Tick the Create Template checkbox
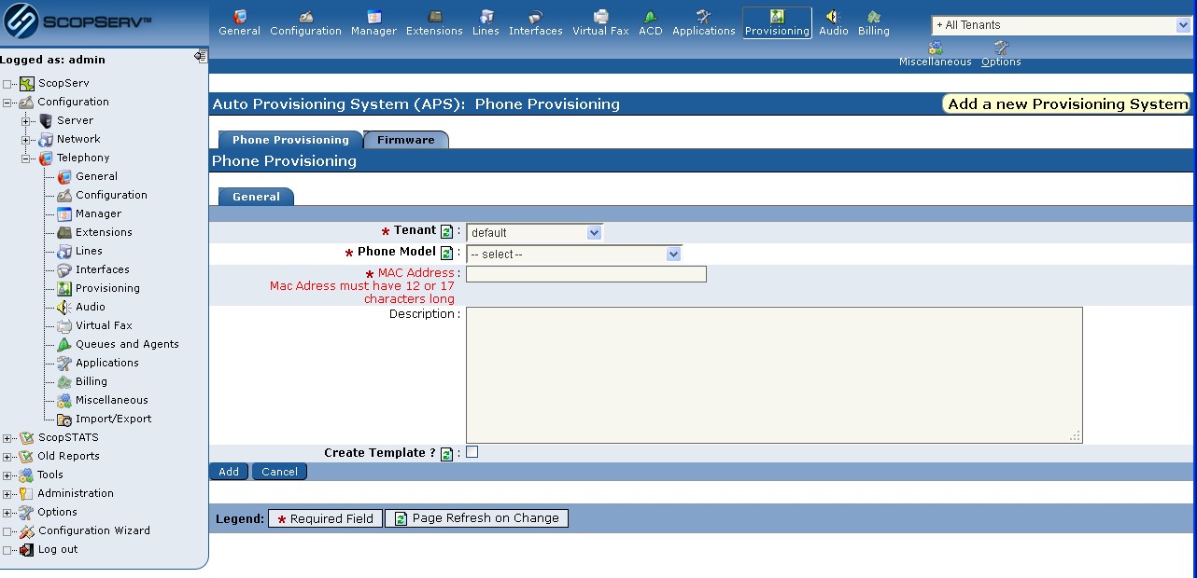The image size is (1197, 578). click(472, 452)
